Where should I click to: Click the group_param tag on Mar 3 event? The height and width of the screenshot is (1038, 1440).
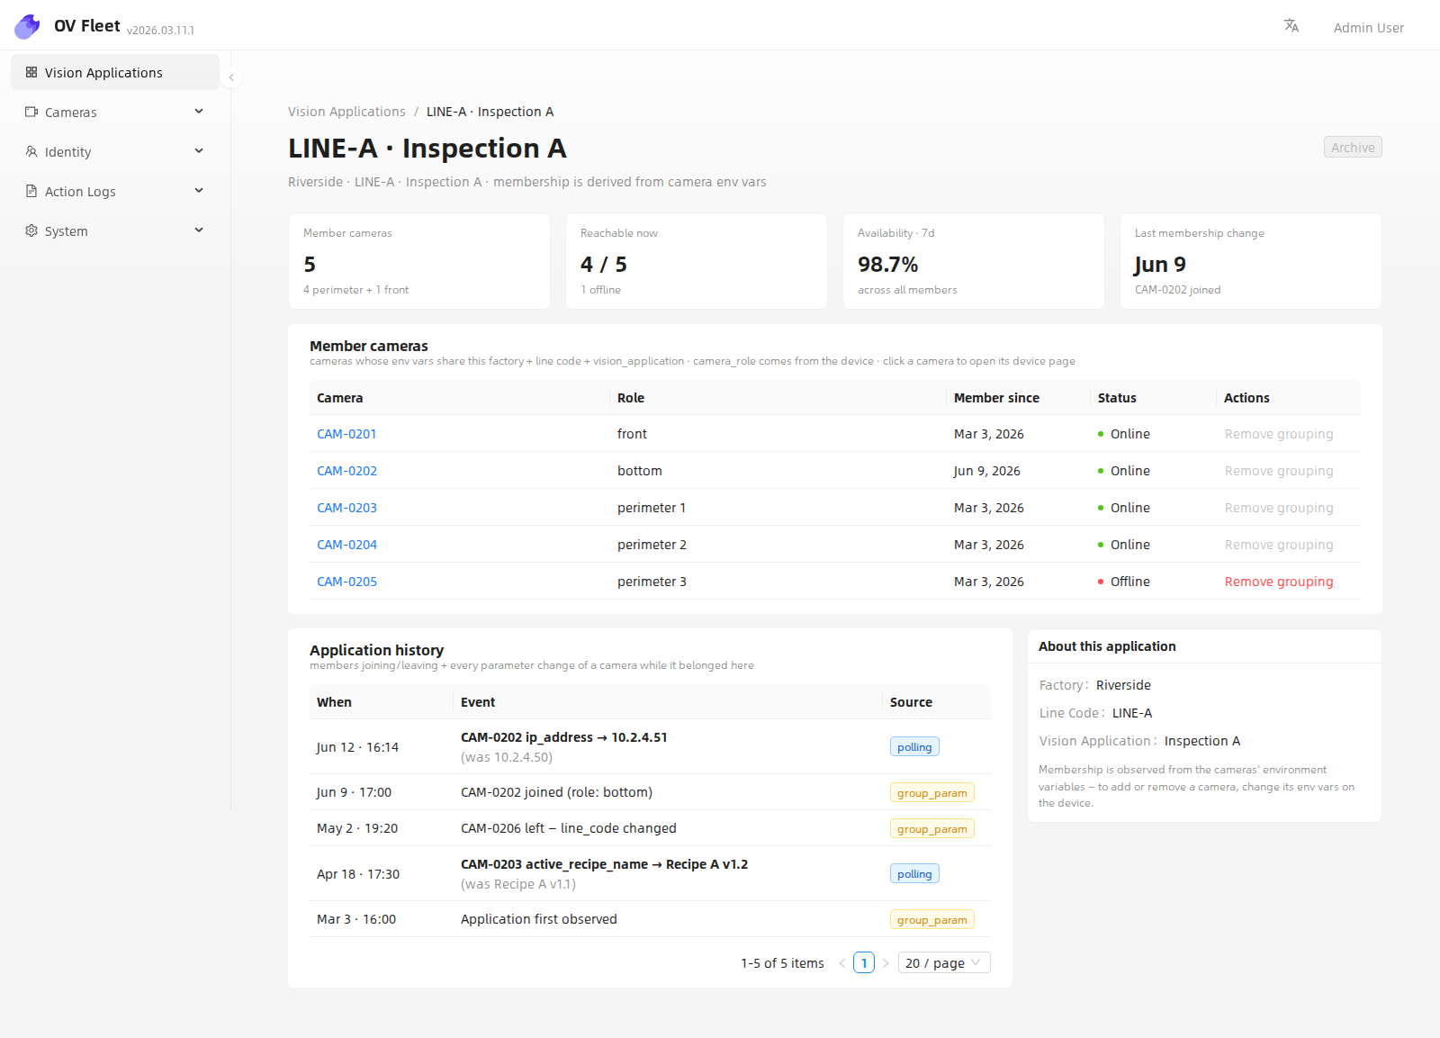931,919
